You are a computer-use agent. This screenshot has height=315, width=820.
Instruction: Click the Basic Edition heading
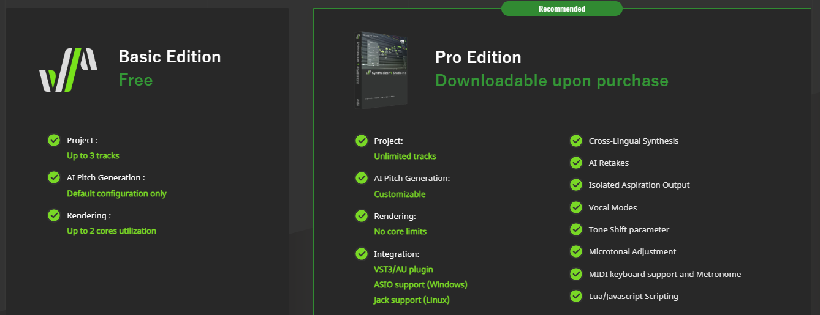tap(169, 57)
